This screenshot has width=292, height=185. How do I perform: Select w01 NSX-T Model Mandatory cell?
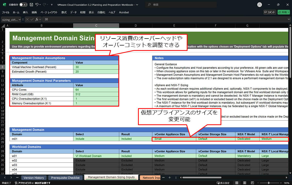tap(247, 156)
